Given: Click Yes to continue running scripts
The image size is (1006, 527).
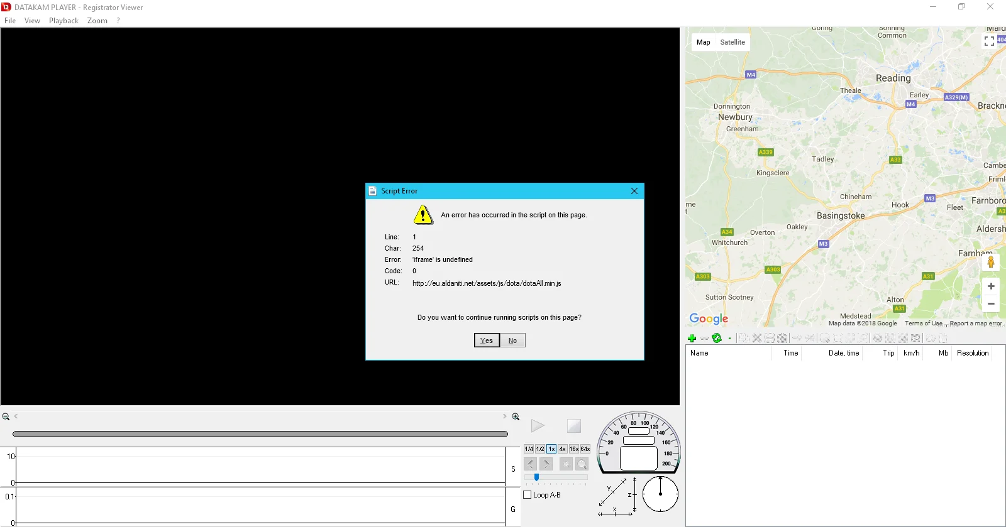Looking at the screenshot, I should tap(487, 340).
